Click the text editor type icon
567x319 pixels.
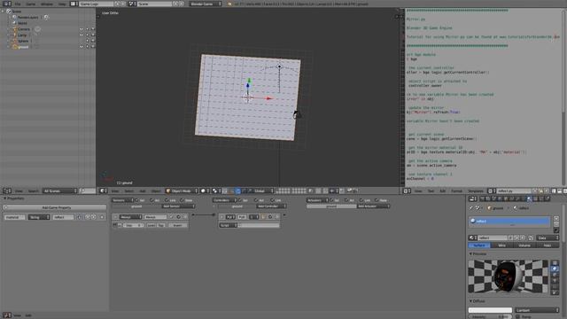(x=406, y=191)
